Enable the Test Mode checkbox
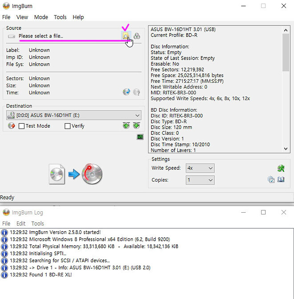Image resolution: width=294 pixels, height=299 pixels. [22, 126]
